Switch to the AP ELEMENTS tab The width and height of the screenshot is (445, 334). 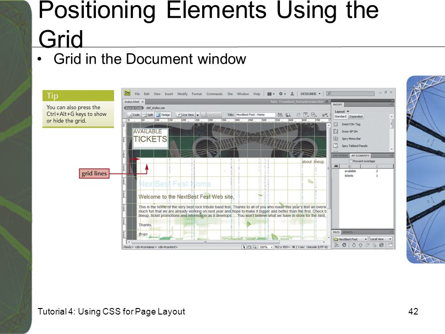pos(360,156)
